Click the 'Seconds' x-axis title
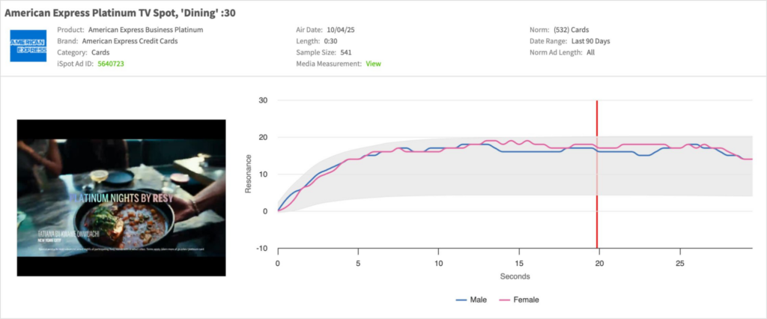The image size is (767, 319). (515, 276)
